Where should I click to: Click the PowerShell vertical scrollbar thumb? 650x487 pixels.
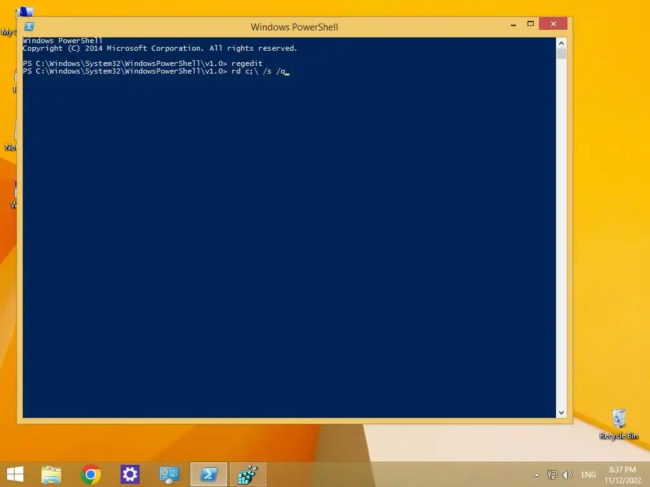561,53
